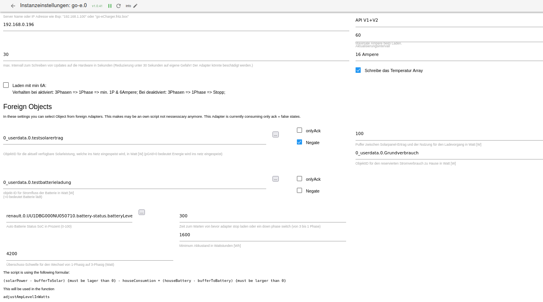
Task: Click the 'Überschuss-Schwelle' helper text
Action: [60, 265]
